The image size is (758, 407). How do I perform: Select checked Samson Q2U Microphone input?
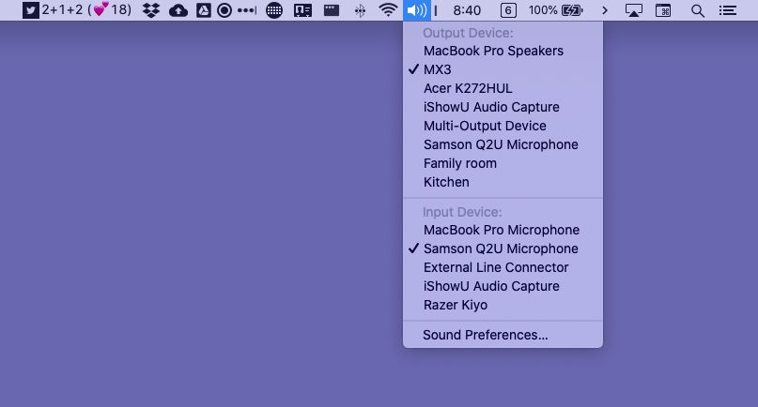[501, 249]
